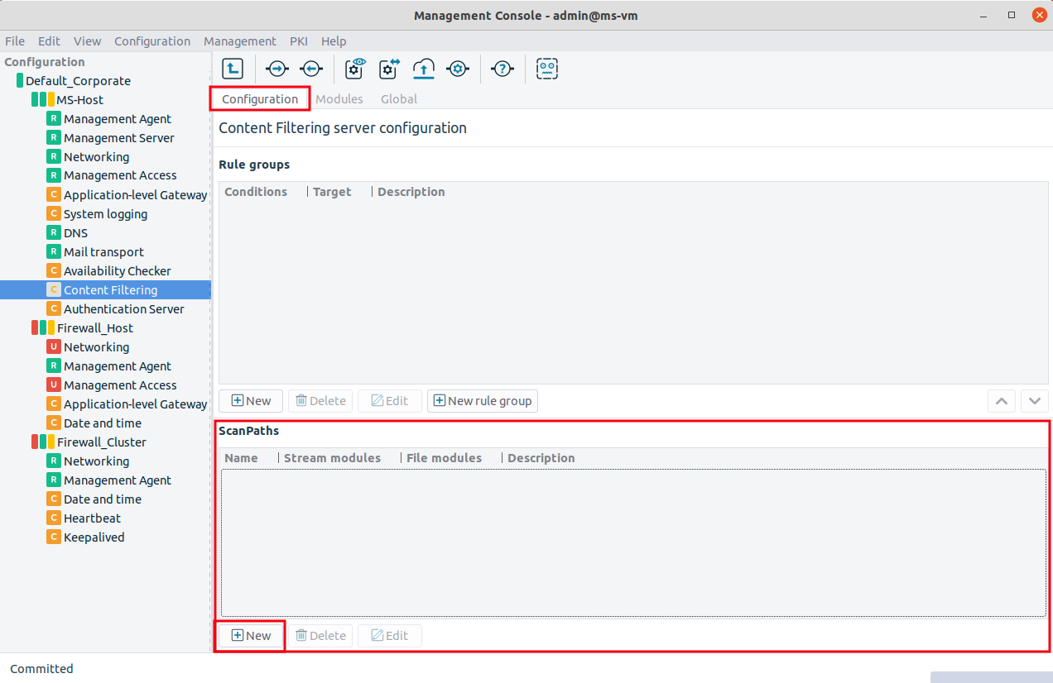
Task: Click the robot face toolbar icon
Action: click(x=547, y=69)
